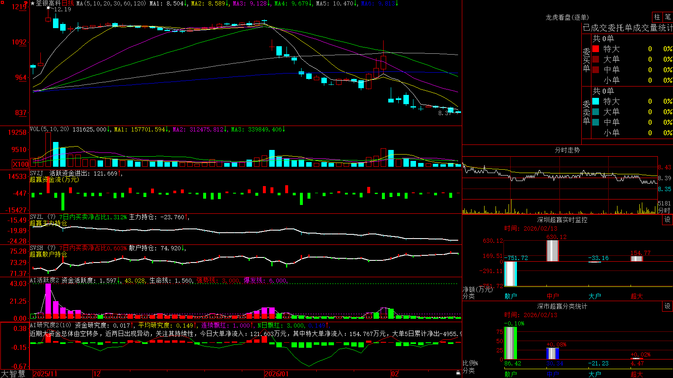
Task: Click the 中户 630.12 bar in 深圳超赢实时监控
Action: 553,251
